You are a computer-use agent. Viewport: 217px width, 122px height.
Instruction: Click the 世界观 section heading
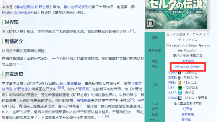(12, 22)
